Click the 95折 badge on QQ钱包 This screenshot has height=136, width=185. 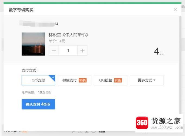tap(118, 80)
